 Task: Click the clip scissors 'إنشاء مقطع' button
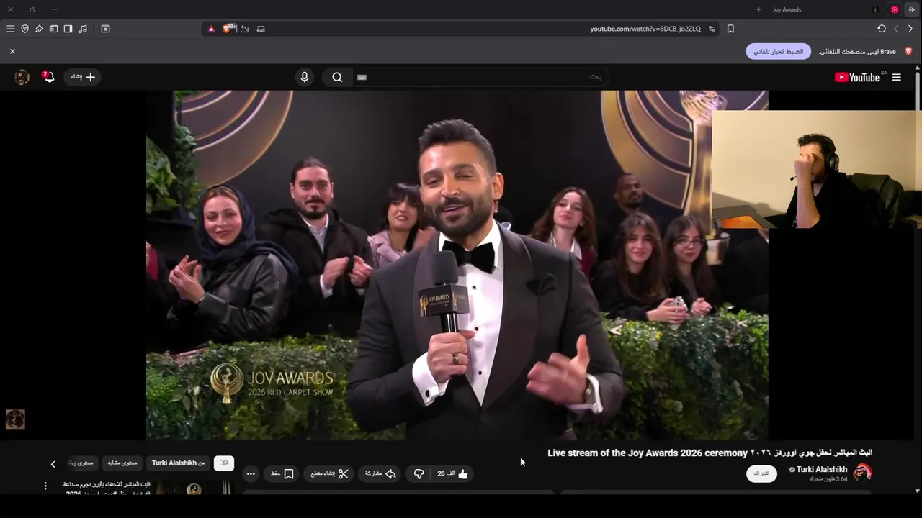click(x=330, y=473)
